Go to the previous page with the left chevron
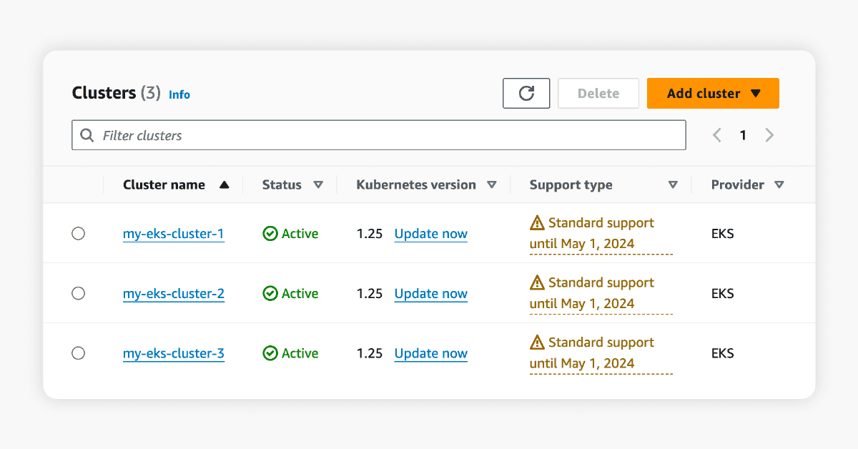The width and height of the screenshot is (858, 449). tap(716, 135)
